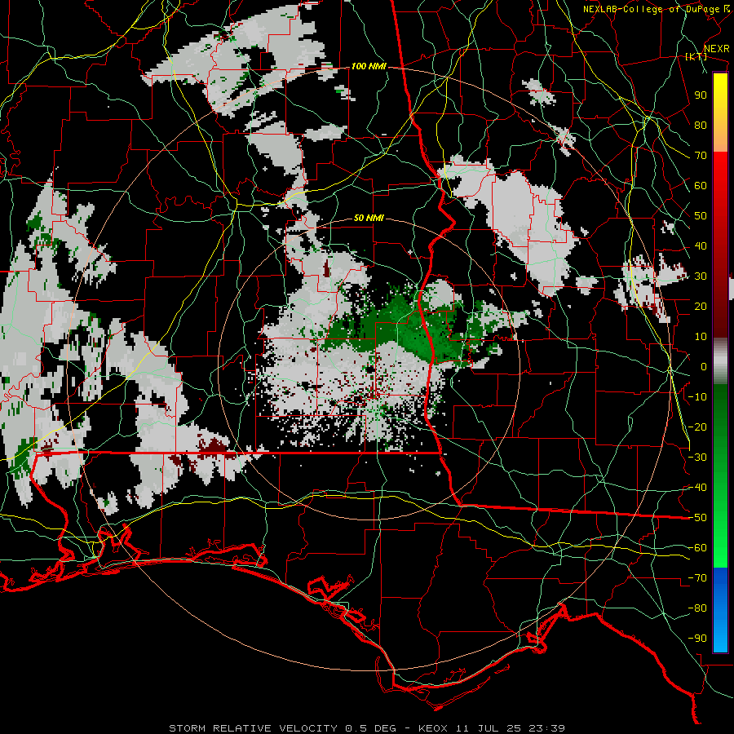Click the 100 NMI range ring label
The width and height of the screenshot is (734, 734).
pos(369,67)
